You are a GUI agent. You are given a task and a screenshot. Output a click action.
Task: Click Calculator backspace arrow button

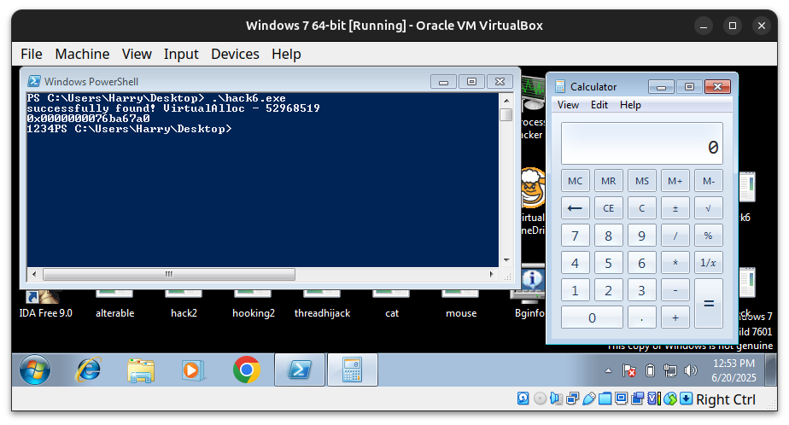pos(576,207)
